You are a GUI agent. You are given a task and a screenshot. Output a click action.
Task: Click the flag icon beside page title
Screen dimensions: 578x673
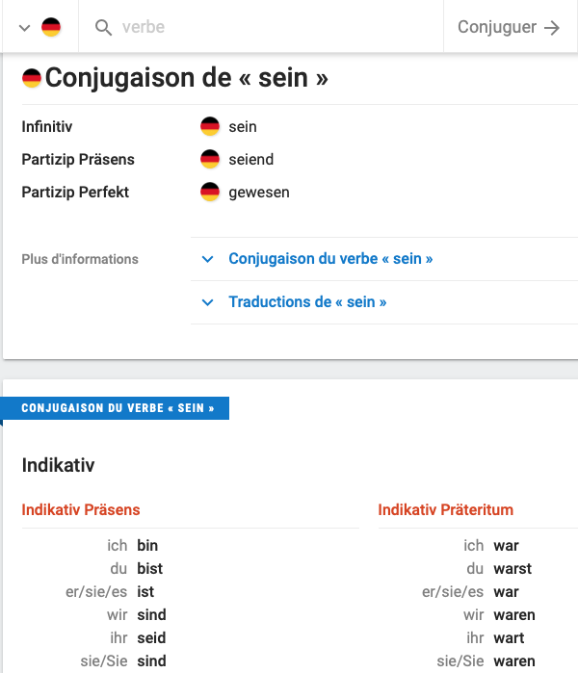32,78
